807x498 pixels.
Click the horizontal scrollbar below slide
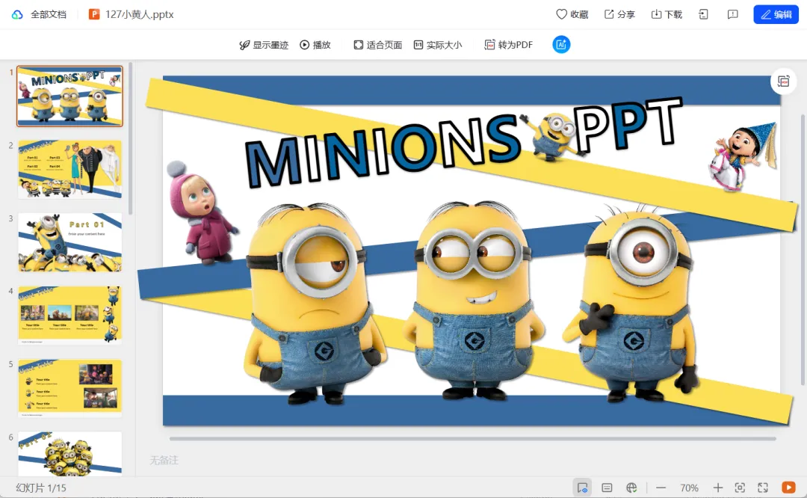click(472, 439)
